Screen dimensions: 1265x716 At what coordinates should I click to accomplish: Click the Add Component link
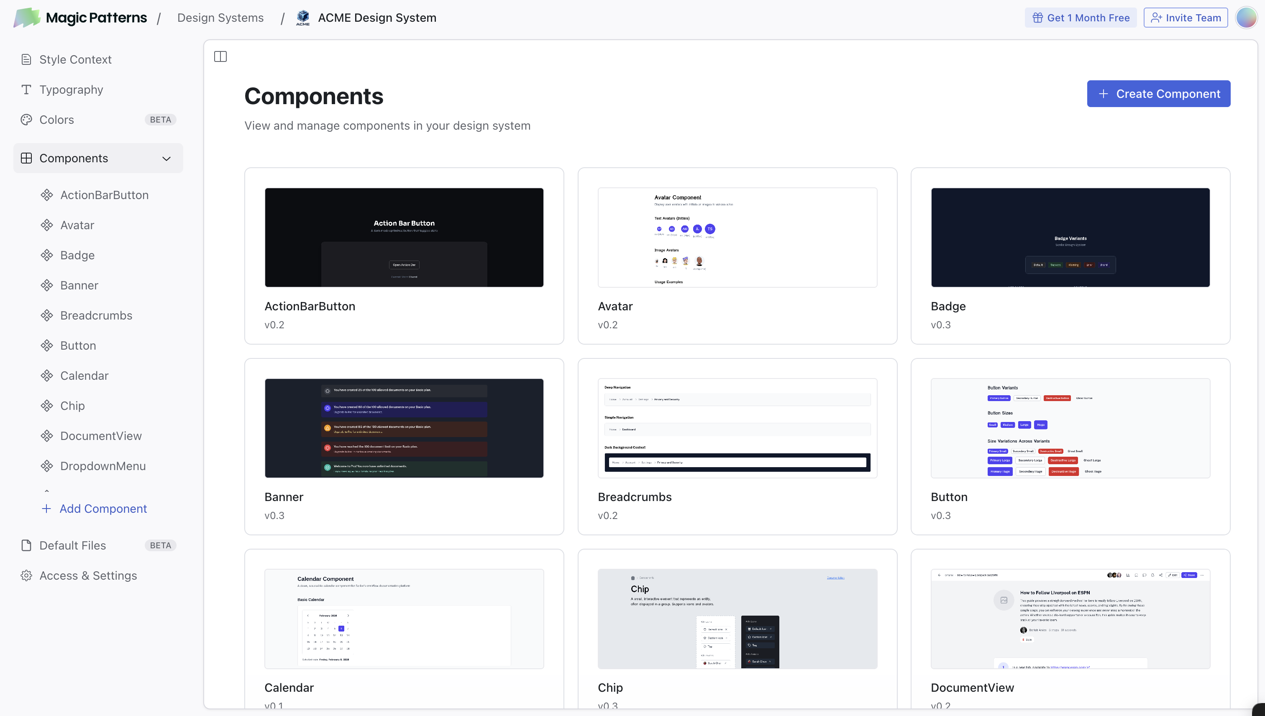pyautogui.click(x=103, y=509)
